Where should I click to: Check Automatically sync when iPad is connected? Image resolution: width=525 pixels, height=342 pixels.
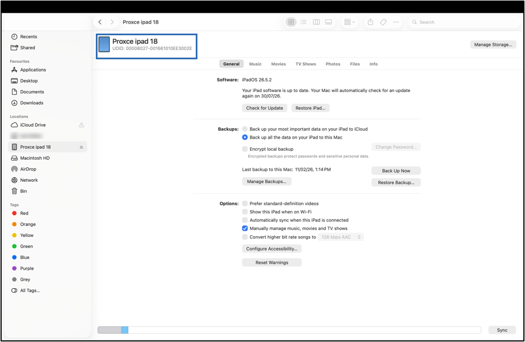click(x=245, y=220)
